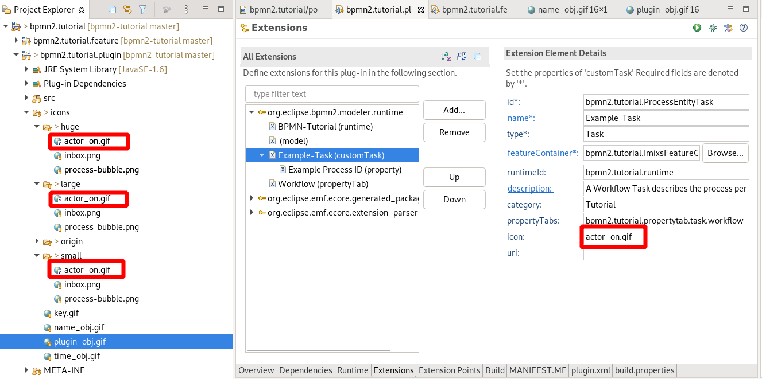Screen dimensions: 762x379
Task: Collapse all in the All Extensions section
Action: 477,56
